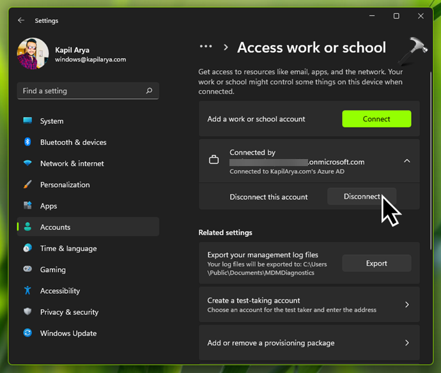The height and width of the screenshot is (373, 441).
Task: Click 'Export your management log files' text
Action: [263, 255]
